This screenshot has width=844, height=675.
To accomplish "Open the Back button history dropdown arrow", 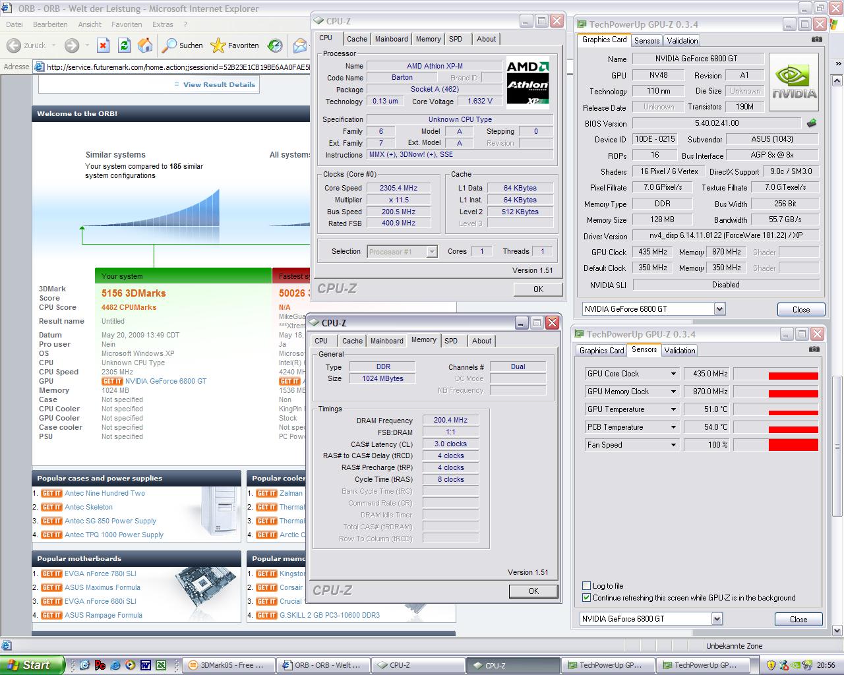I will tap(54, 45).
